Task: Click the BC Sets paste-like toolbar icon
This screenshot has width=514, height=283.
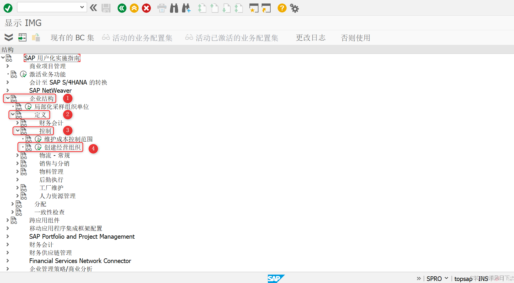Action: [x=36, y=37]
